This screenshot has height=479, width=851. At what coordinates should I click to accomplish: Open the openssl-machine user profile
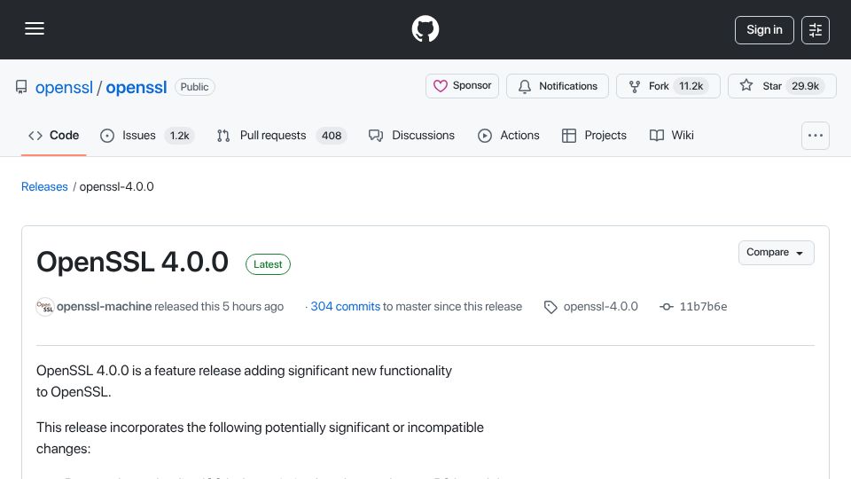(x=105, y=306)
